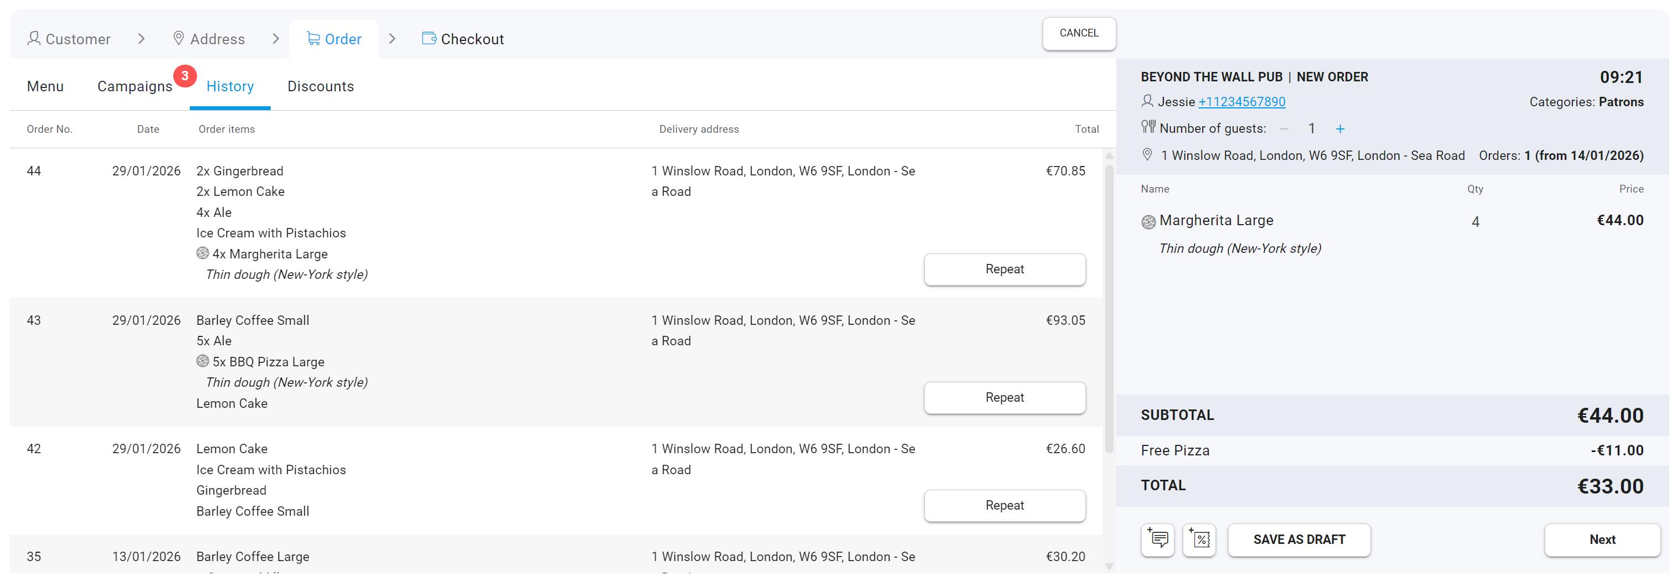The image size is (1677, 581).
Task: Click pizza icon next to Margherita Large in cart
Action: coord(1148,222)
